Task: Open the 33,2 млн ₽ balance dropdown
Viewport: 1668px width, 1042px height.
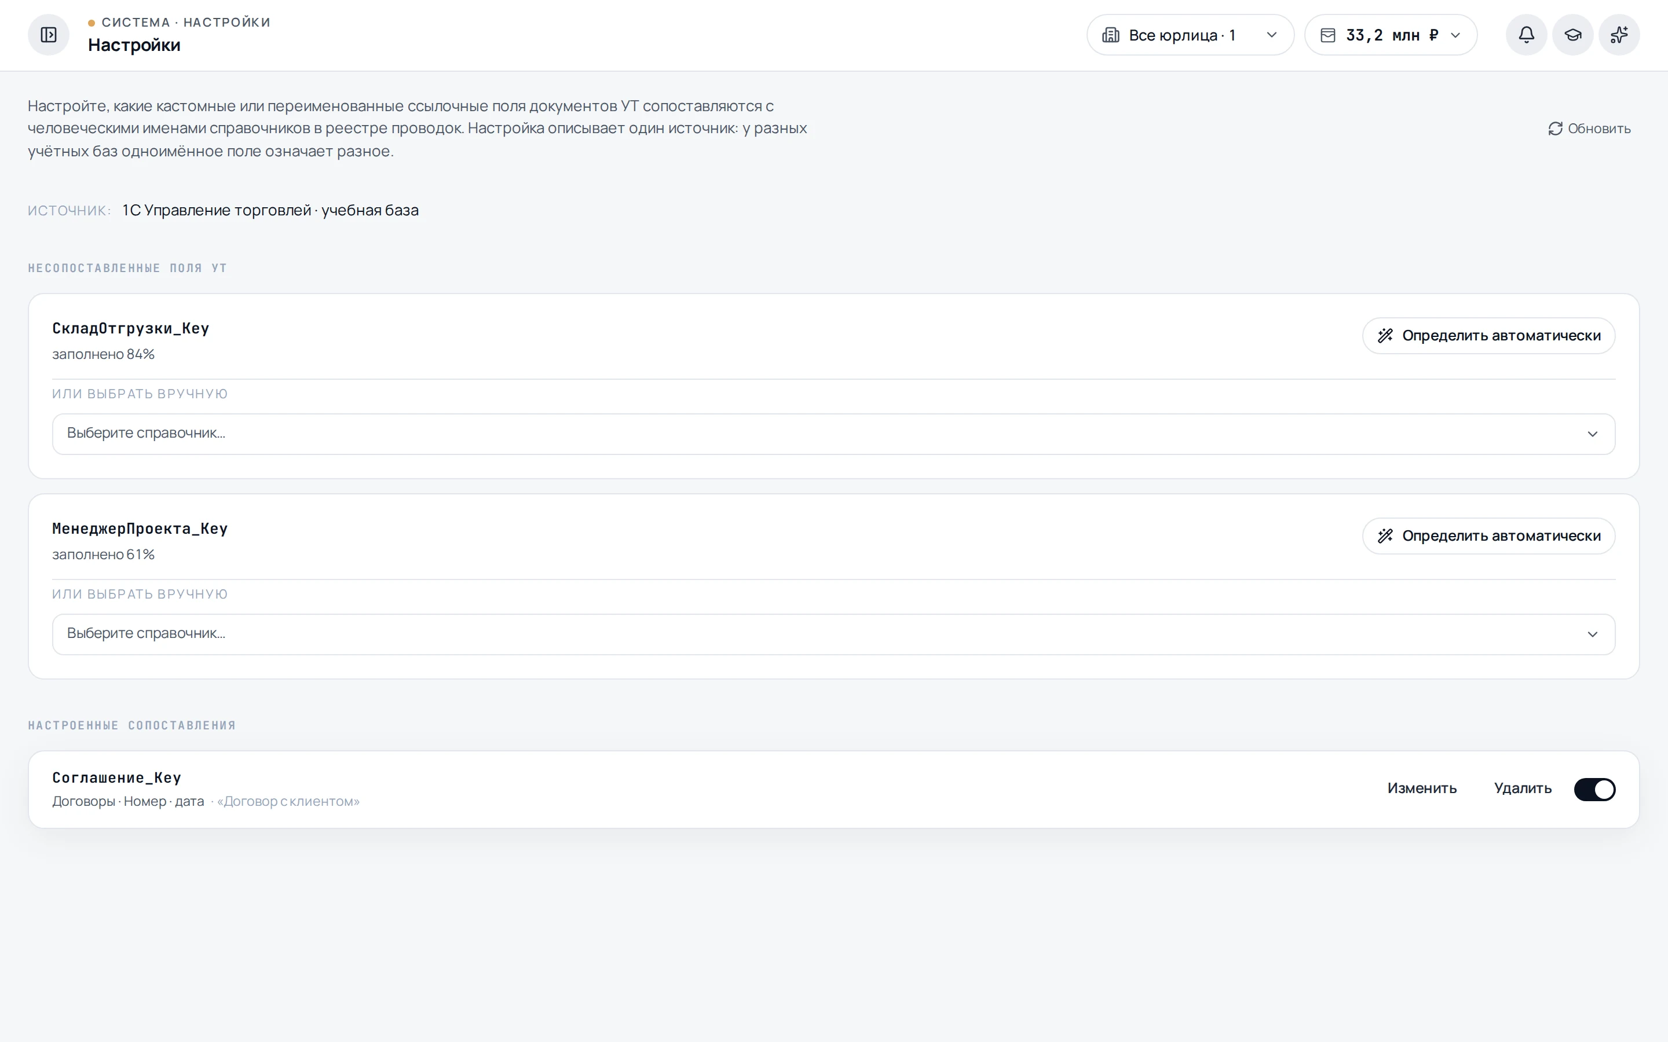Action: [x=1390, y=35]
